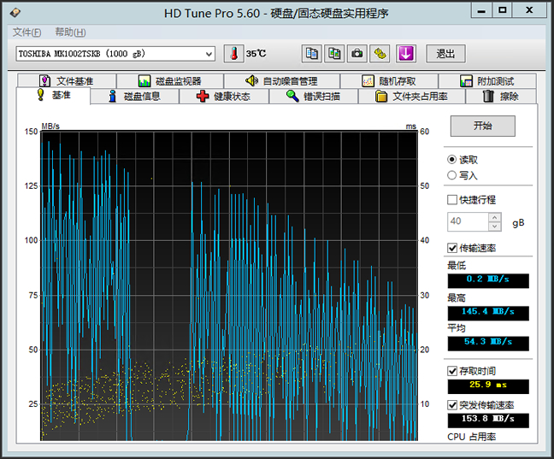Click the purple down-arrow minimize-to-tray icon
The width and height of the screenshot is (554, 459).
[405, 53]
